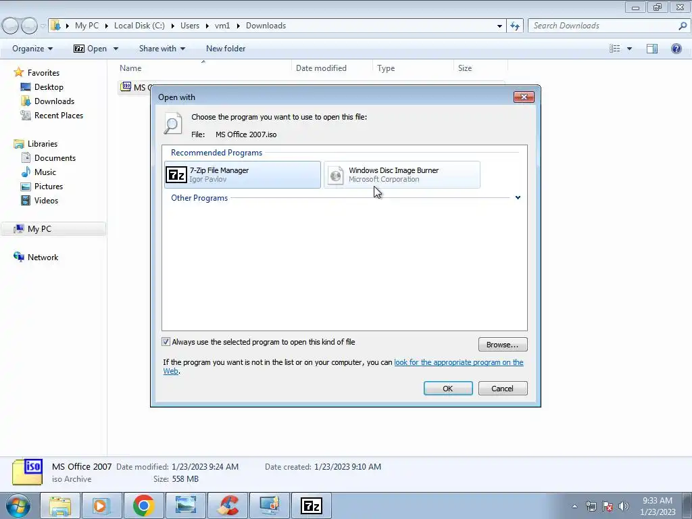692x519 pixels.
Task: Open Pictures library
Action: pos(49,187)
